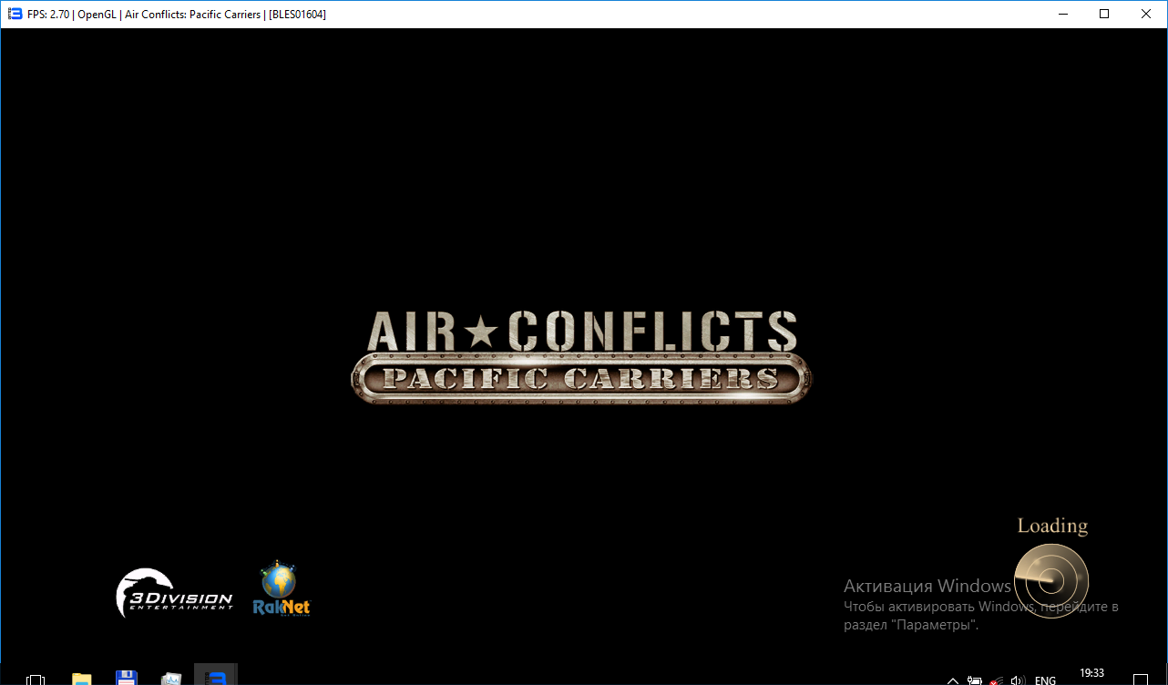Maximize the RPCS3 game window
The image size is (1168, 685).
pos(1104,14)
